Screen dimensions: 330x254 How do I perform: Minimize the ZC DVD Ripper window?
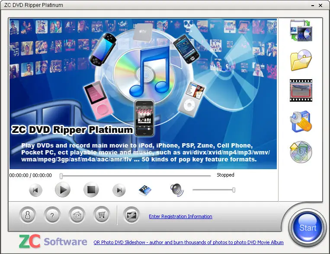(313, 6)
